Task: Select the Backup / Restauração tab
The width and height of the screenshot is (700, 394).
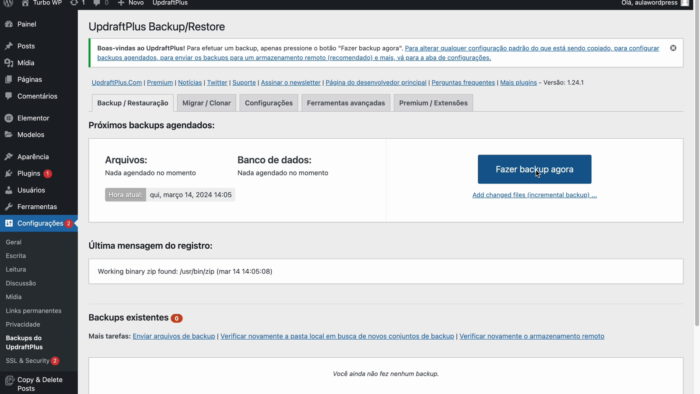Action: 133,103
